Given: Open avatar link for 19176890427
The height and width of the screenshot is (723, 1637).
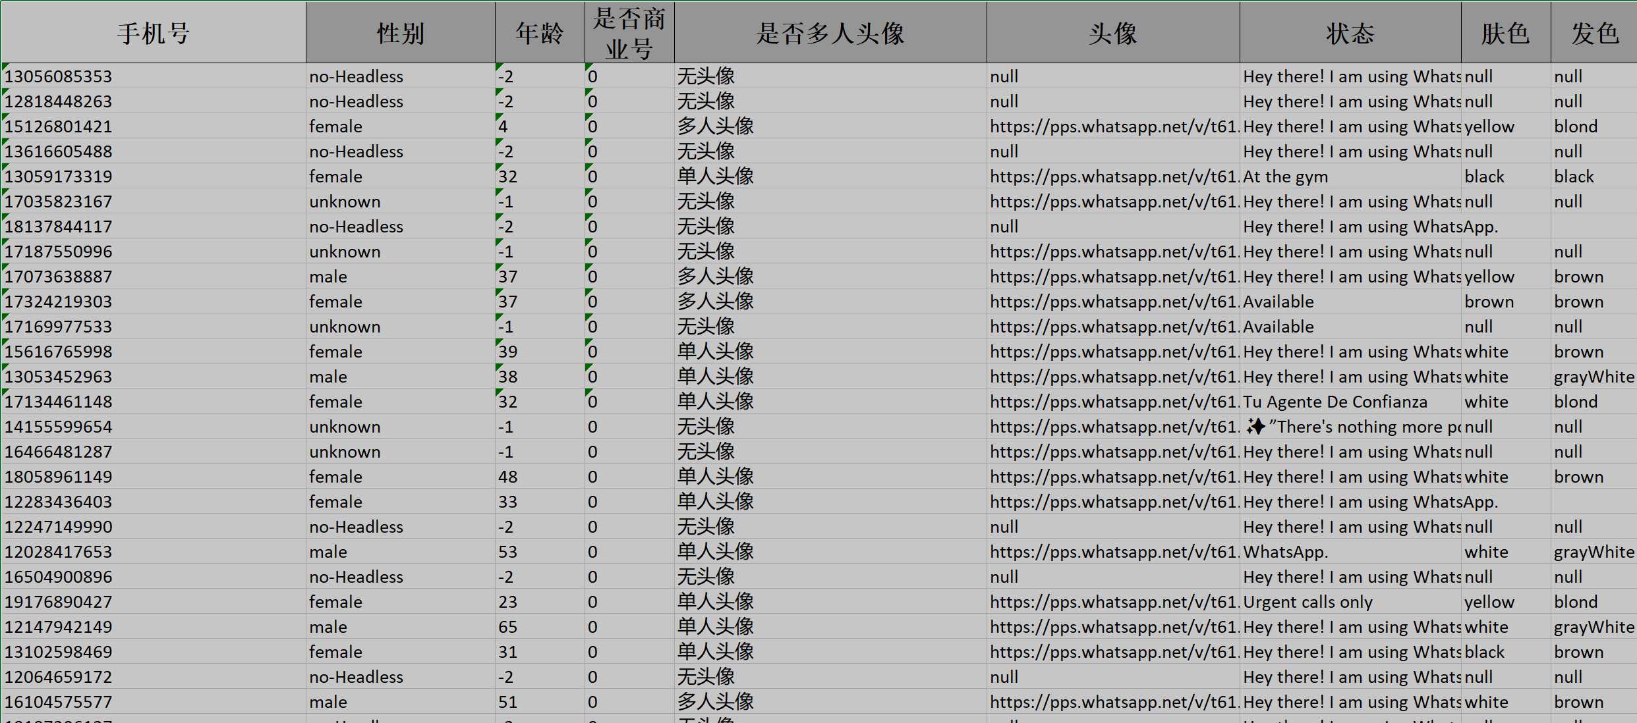Looking at the screenshot, I should pyautogui.click(x=1113, y=602).
